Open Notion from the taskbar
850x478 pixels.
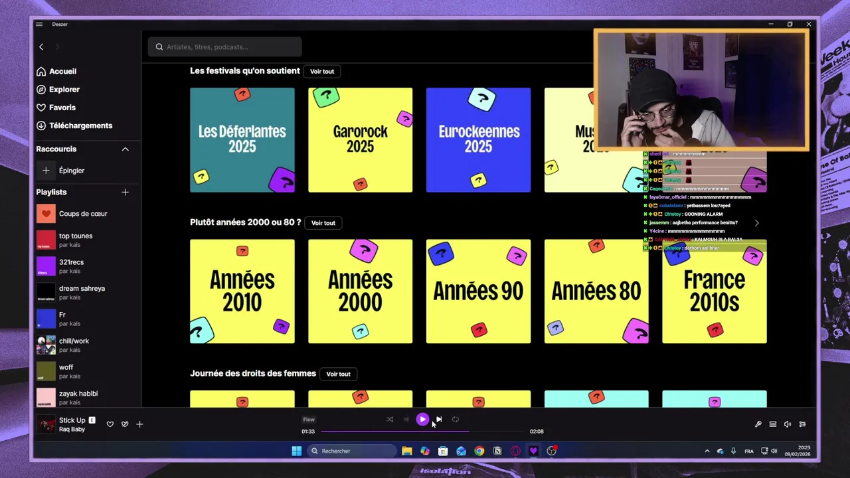[x=497, y=451]
